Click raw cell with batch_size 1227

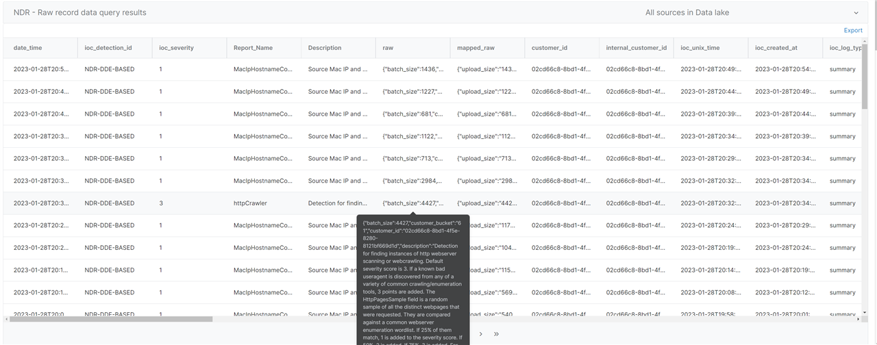[413, 92]
